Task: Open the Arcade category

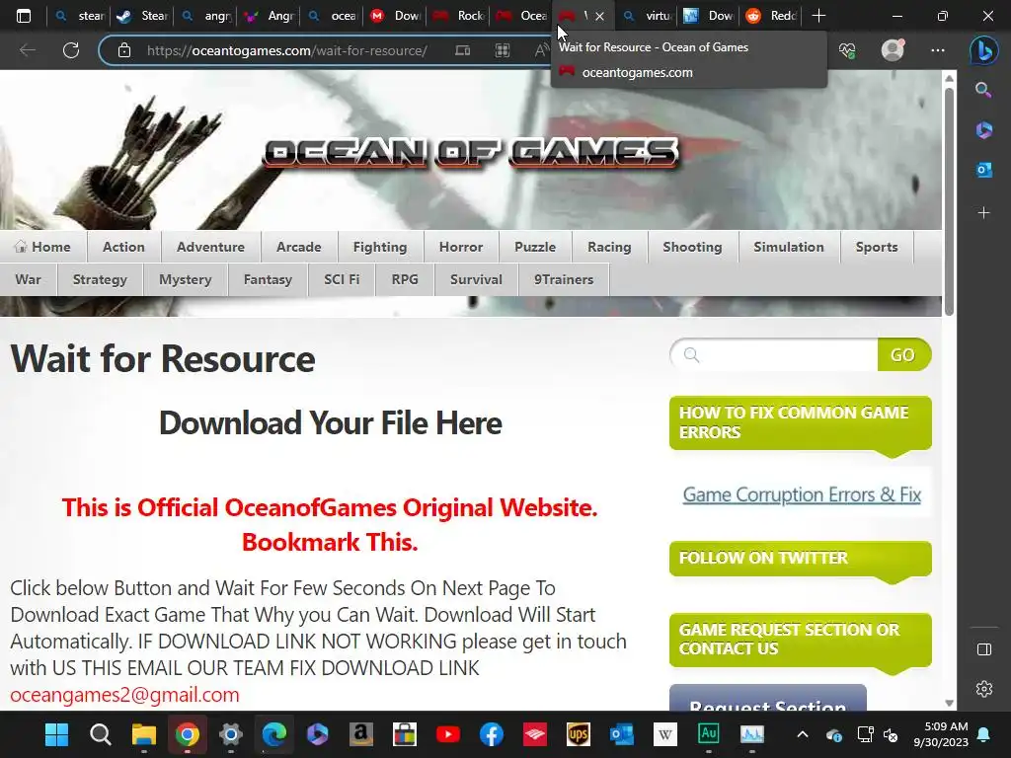Action: 298,247
